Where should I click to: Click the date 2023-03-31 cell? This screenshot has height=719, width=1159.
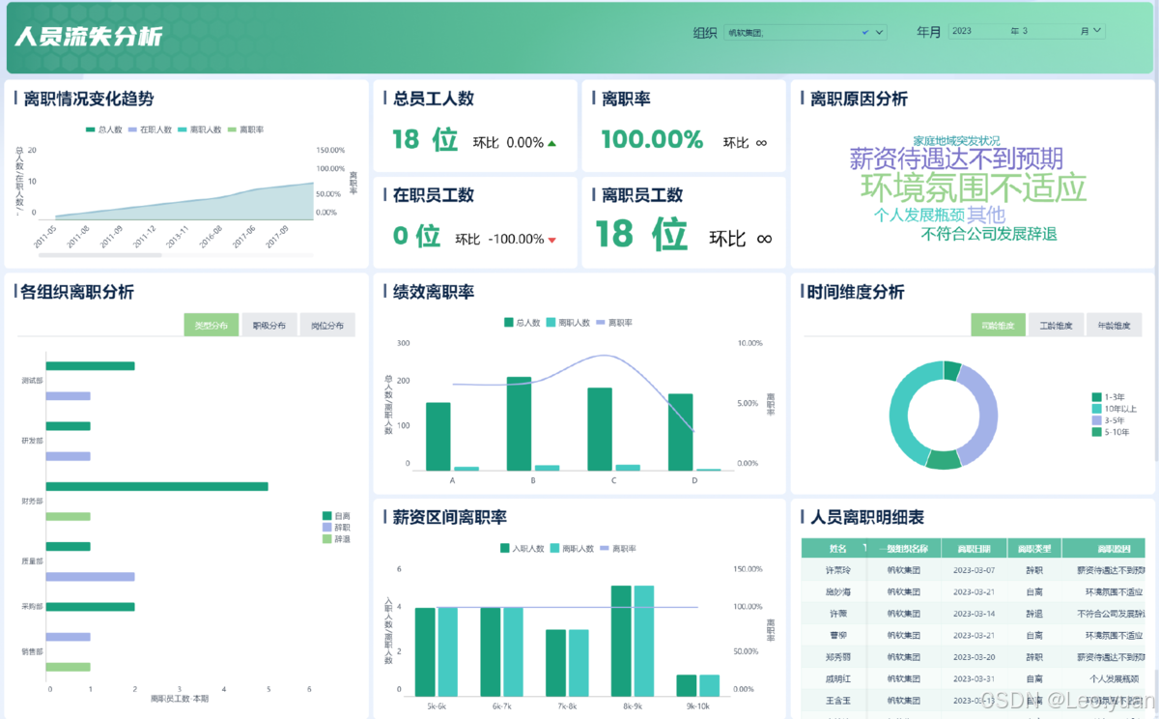click(975, 678)
